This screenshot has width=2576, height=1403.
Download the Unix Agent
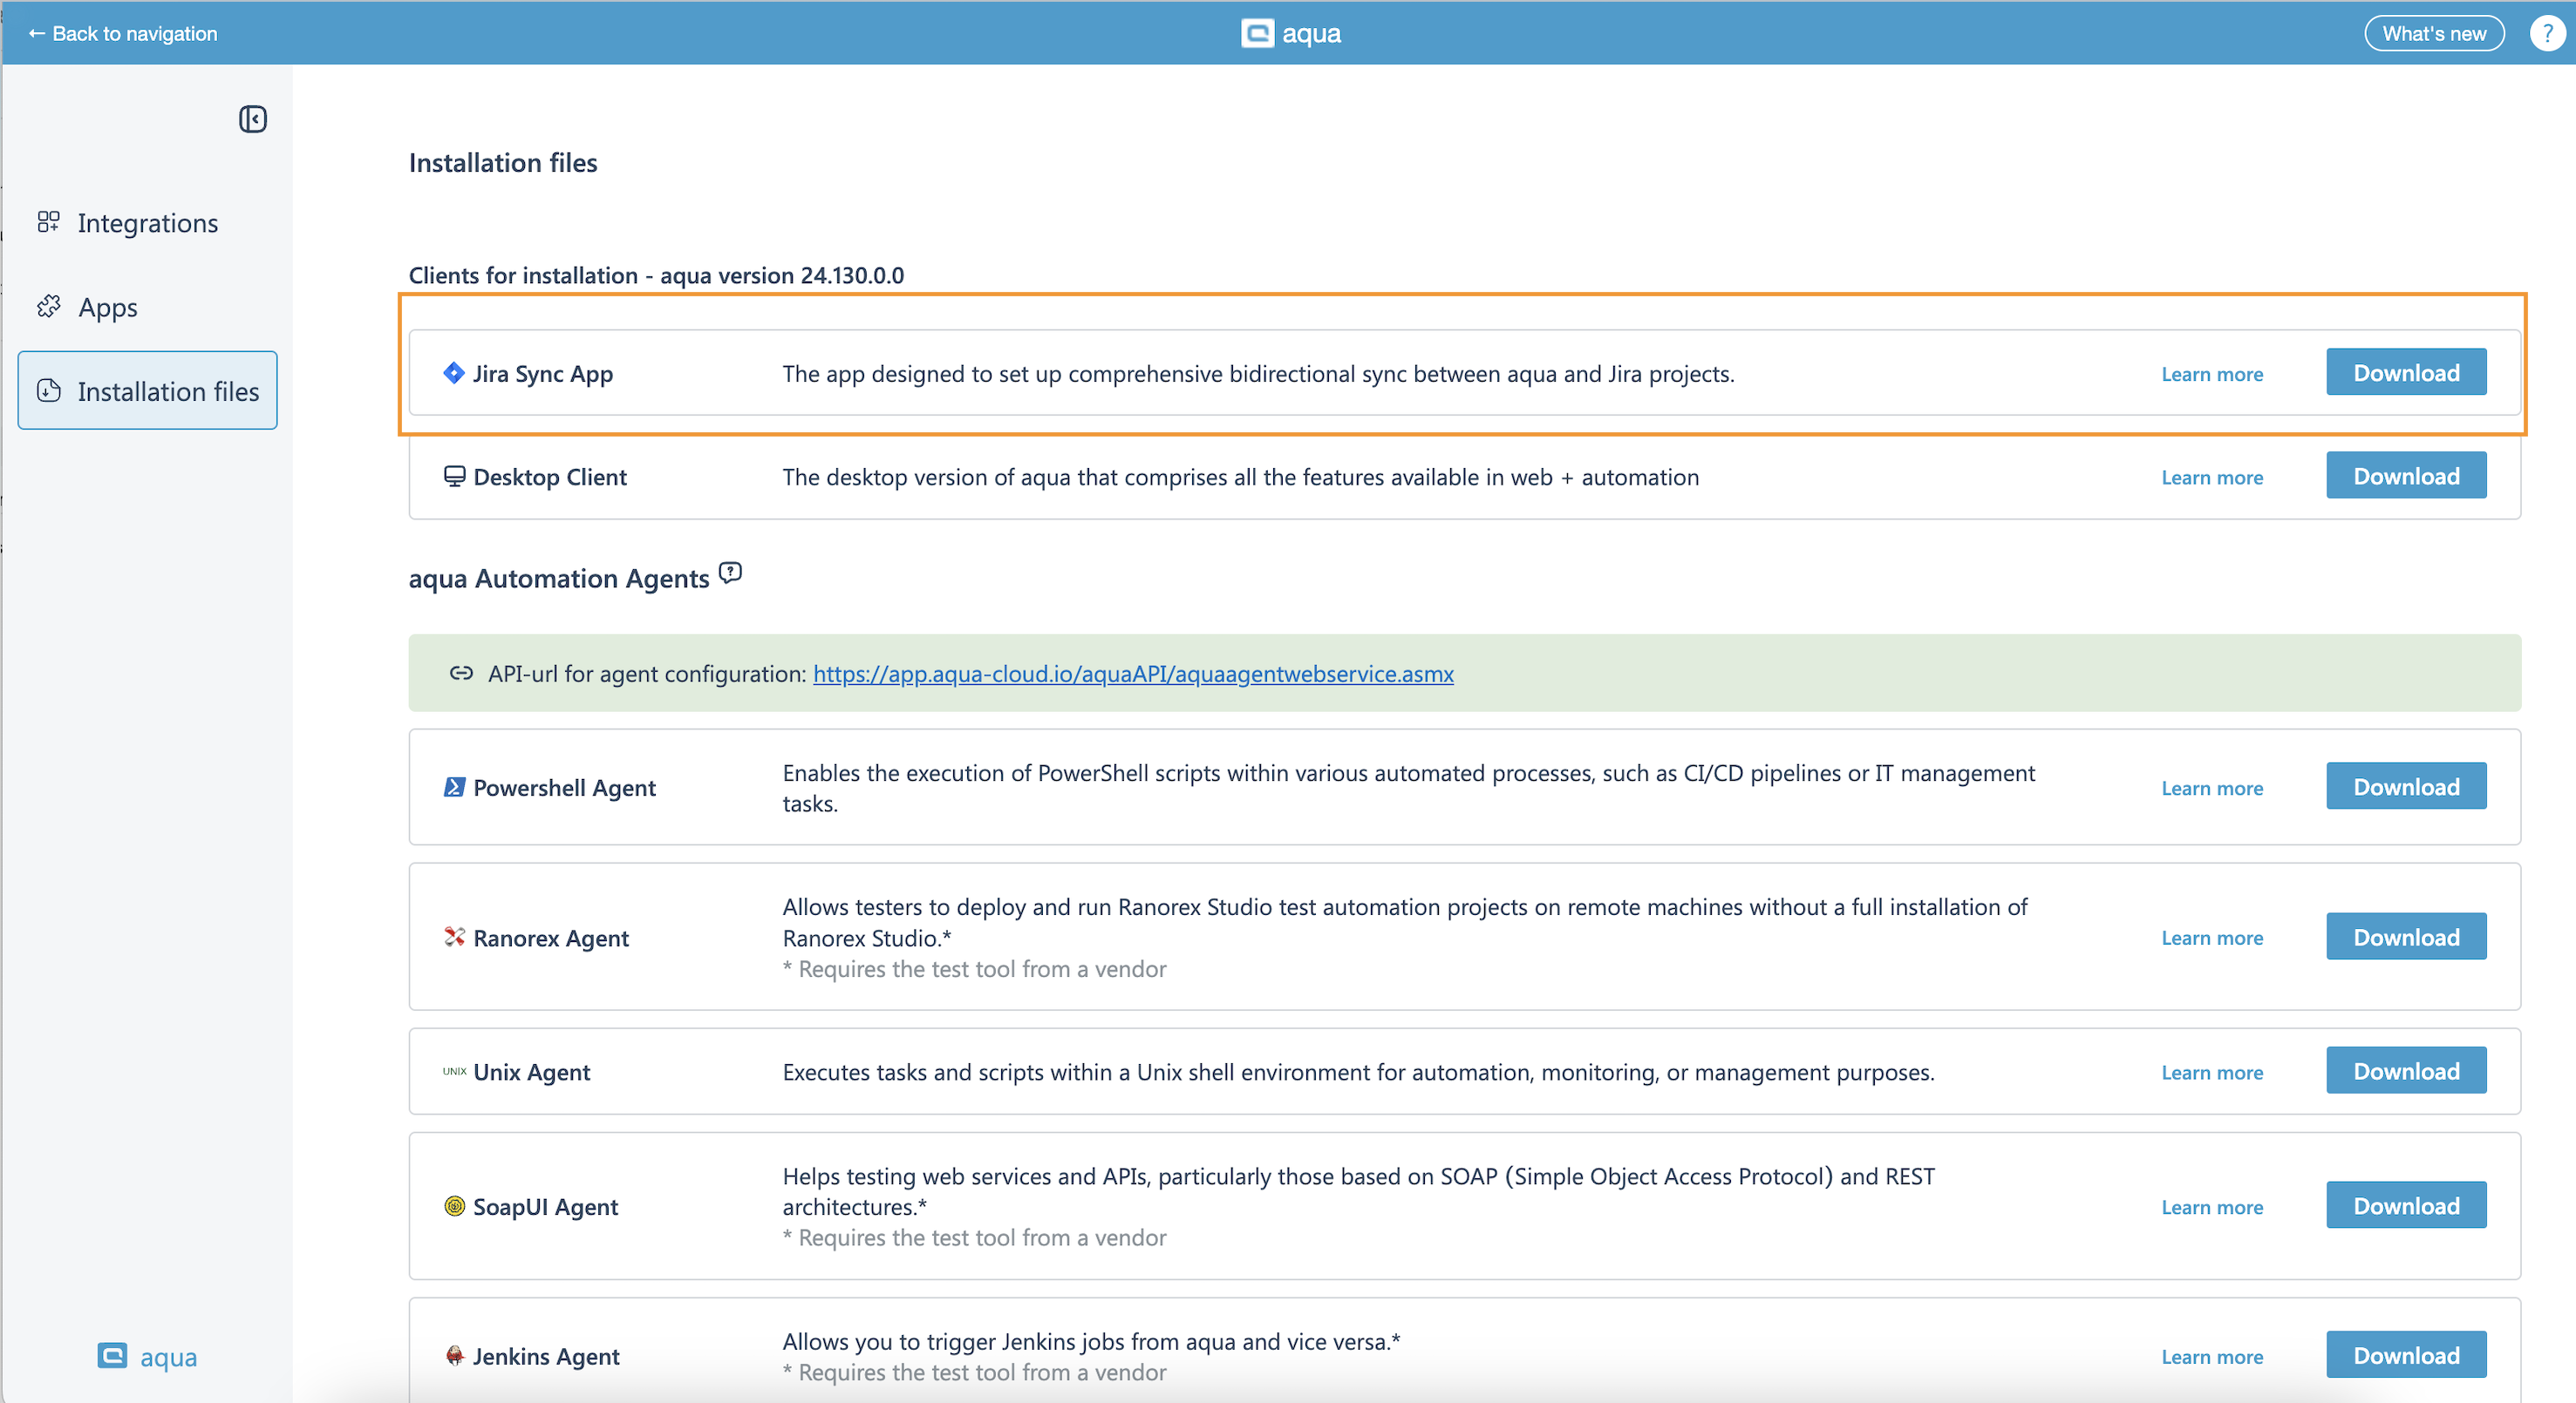pos(2405,1071)
